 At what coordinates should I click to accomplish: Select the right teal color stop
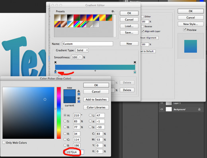tap(135, 72)
